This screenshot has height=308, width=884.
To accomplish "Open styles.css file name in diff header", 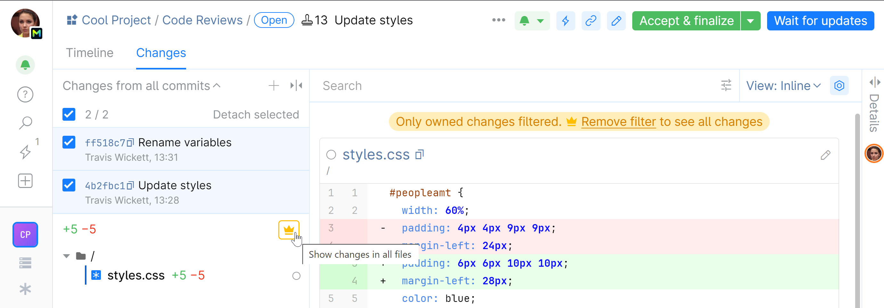I will click(376, 155).
